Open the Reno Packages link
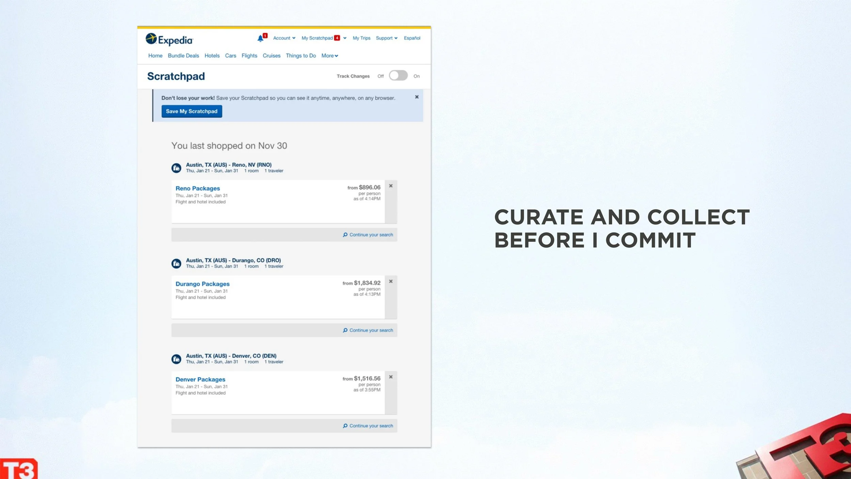This screenshot has height=479, width=851. [x=198, y=188]
